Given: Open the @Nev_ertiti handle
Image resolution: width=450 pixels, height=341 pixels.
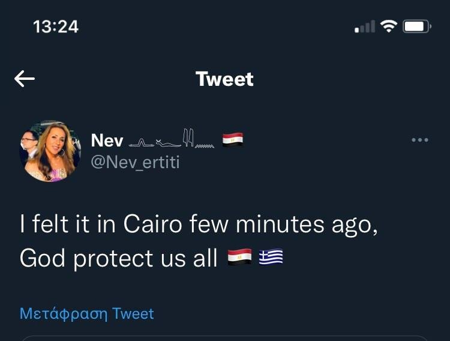Looking at the screenshot, I should click(134, 162).
